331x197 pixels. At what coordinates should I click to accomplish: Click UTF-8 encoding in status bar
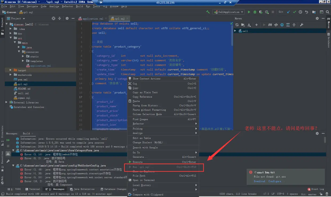coord(281,194)
